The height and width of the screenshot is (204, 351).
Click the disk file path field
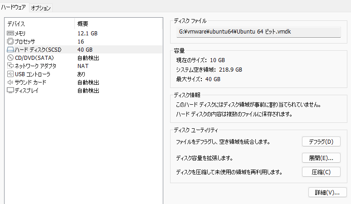(258, 32)
